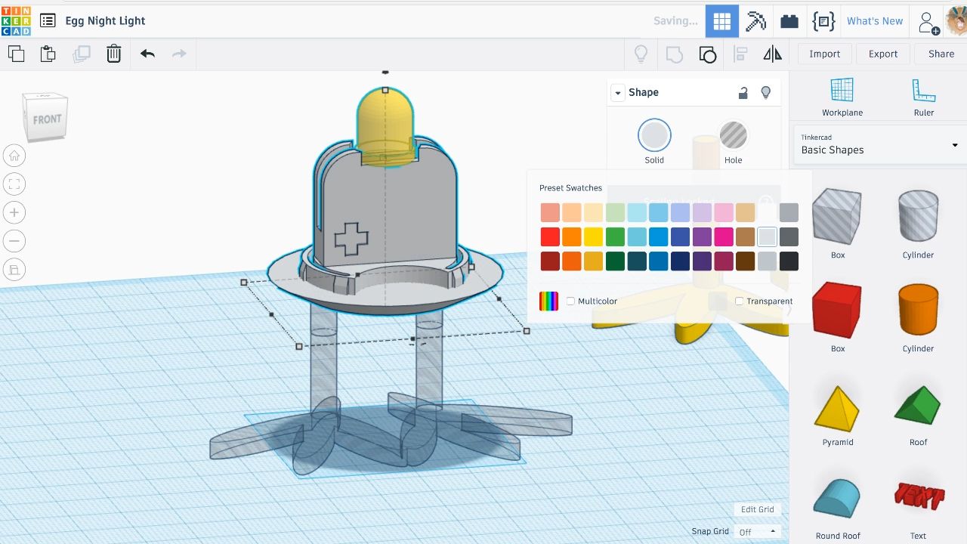Open the Codeblocks editor tab

(823, 21)
